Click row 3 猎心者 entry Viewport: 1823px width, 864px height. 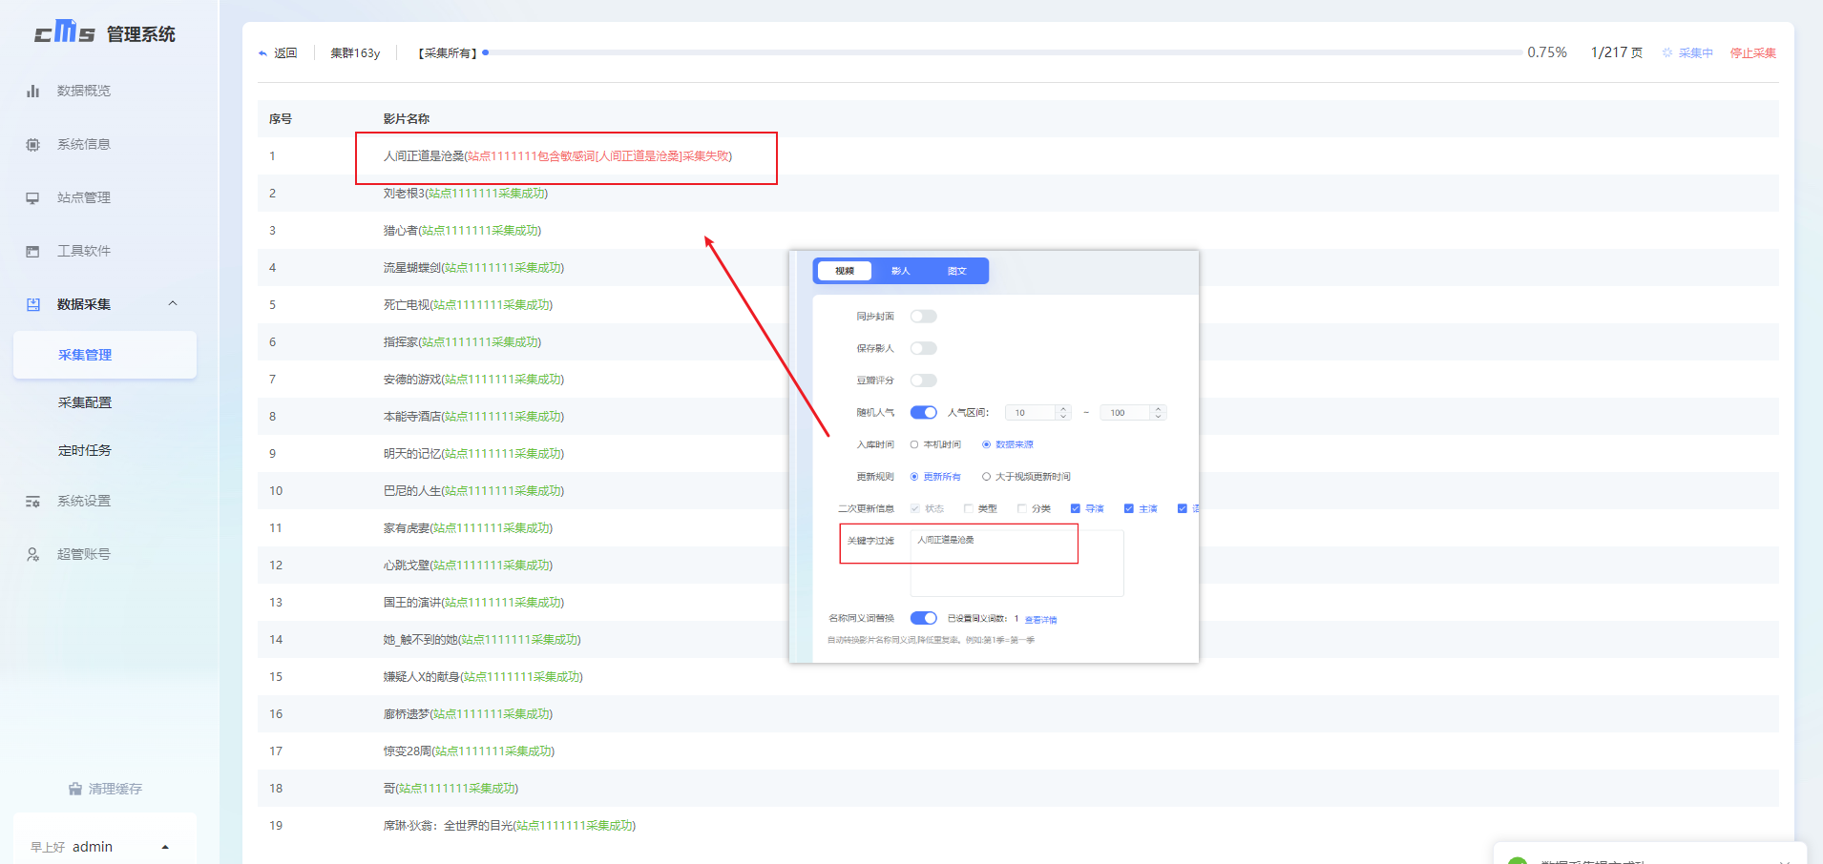coord(462,230)
